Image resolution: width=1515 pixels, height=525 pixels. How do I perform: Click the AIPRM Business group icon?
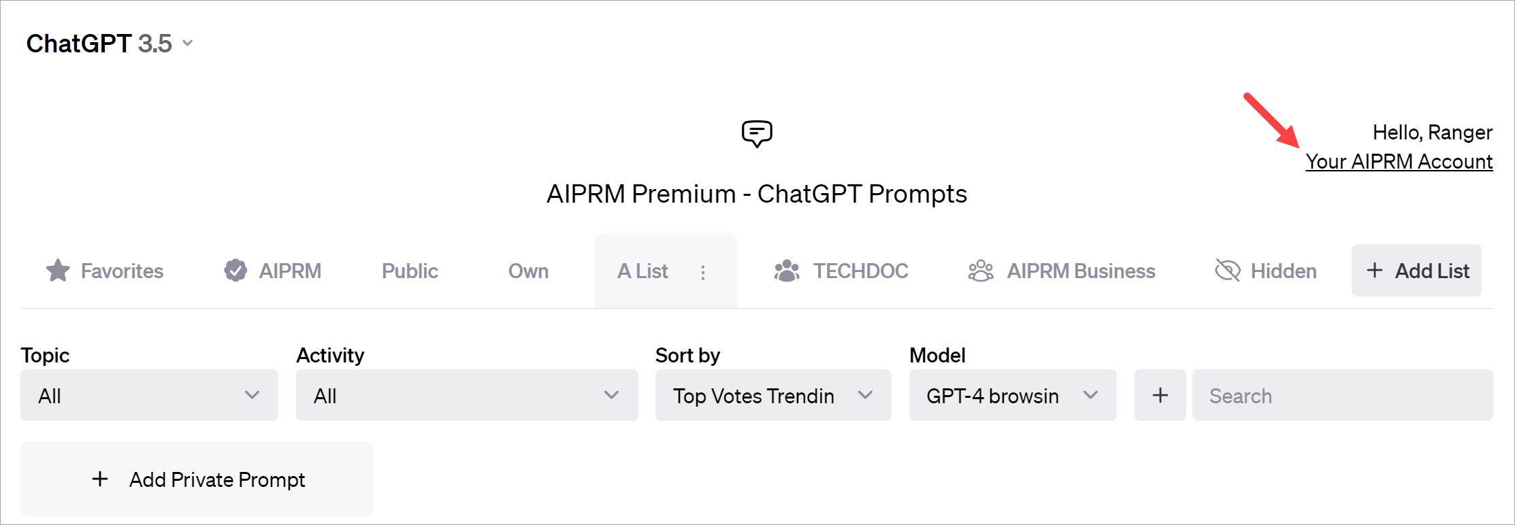point(981,271)
